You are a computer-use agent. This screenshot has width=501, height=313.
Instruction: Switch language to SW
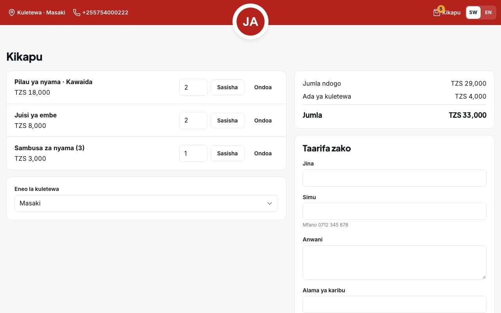tap(473, 13)
